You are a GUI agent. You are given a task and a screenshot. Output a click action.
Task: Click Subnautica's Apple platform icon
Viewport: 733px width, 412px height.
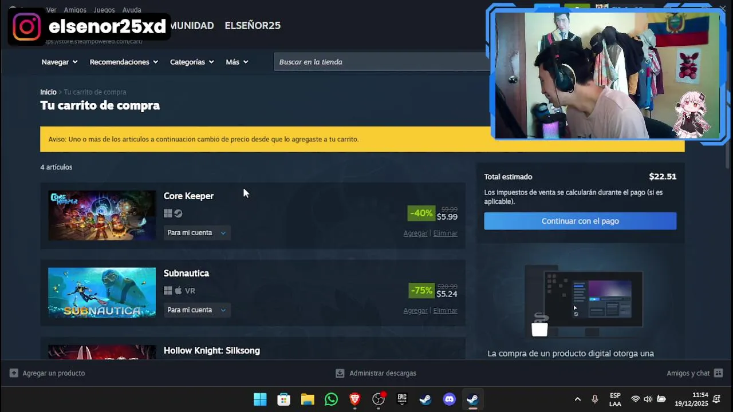pos(178,291)
